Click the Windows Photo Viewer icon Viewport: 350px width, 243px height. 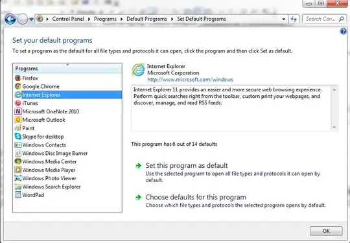click(18, 178)
